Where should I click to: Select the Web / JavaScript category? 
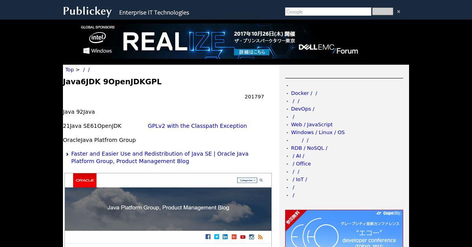point(312,125)
